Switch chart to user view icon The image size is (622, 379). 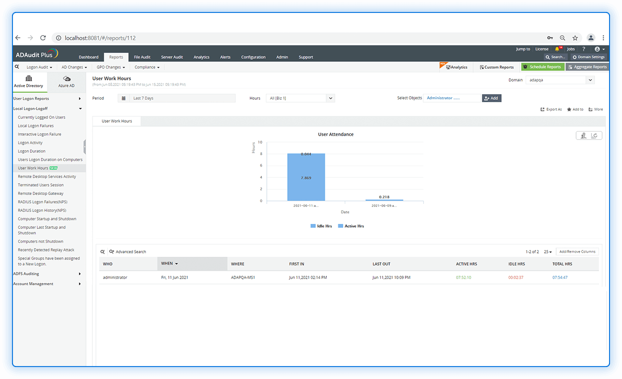583,135
